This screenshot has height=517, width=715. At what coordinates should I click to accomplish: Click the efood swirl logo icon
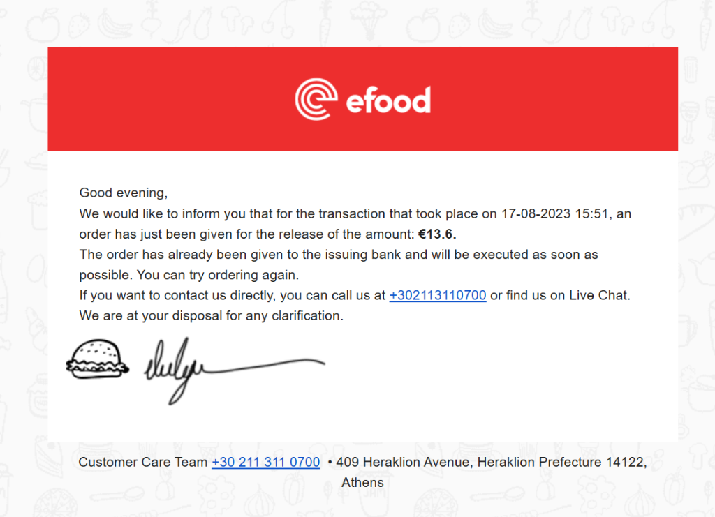tap(316, 99)
